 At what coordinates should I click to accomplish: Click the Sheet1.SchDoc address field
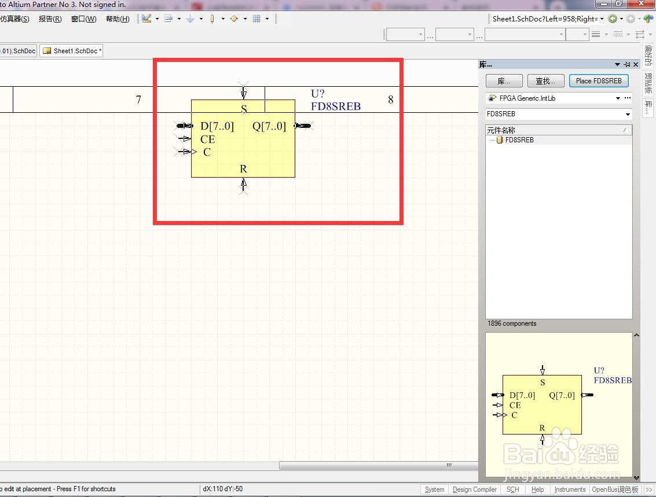click(544, 19)
